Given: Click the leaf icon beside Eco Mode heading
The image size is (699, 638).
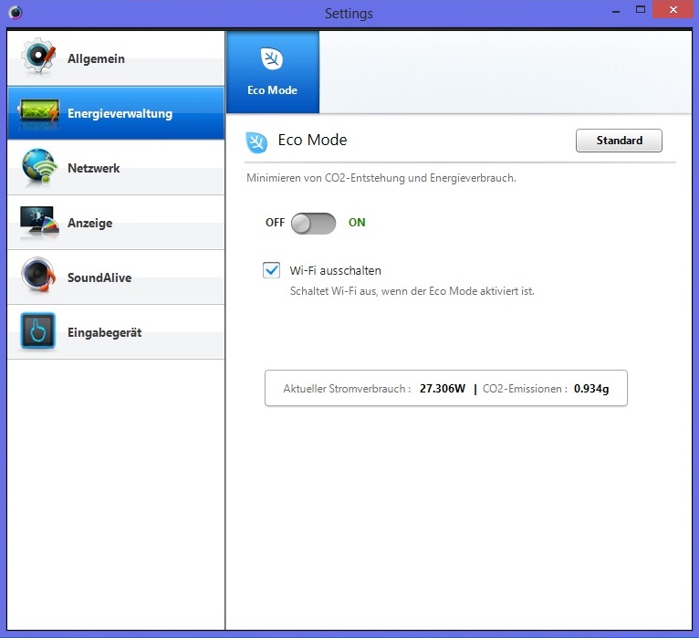Looking at the screenshot, I should pyautogui.click(x=256, y=142).
